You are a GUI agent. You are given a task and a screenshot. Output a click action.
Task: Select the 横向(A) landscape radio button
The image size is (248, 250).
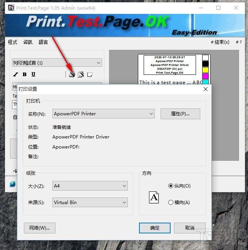click(x=171, y=202)
